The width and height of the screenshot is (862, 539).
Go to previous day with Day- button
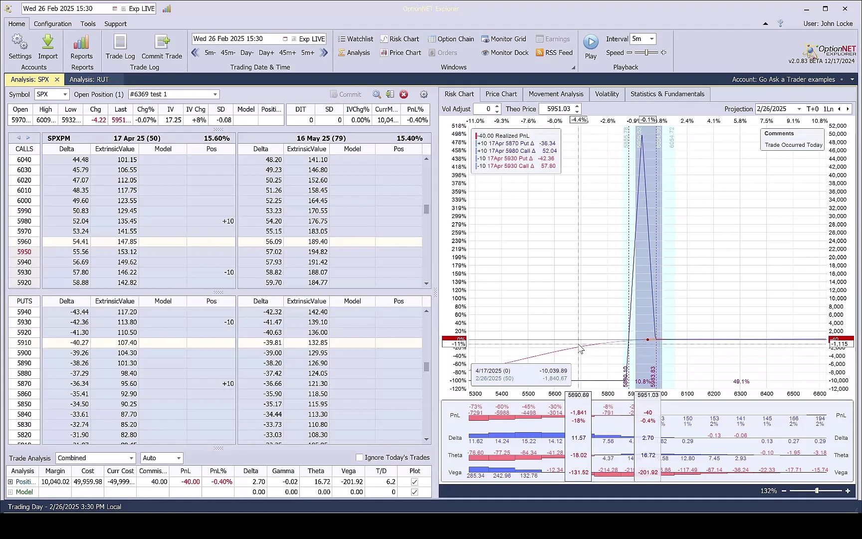(247, 52)
